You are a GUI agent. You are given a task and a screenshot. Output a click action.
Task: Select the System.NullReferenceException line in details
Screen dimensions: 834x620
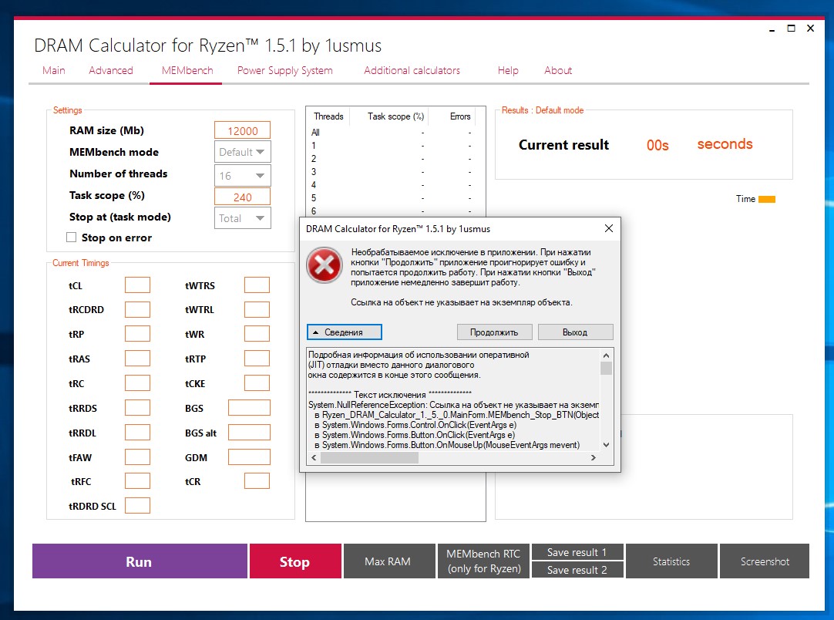pos(454,405)
